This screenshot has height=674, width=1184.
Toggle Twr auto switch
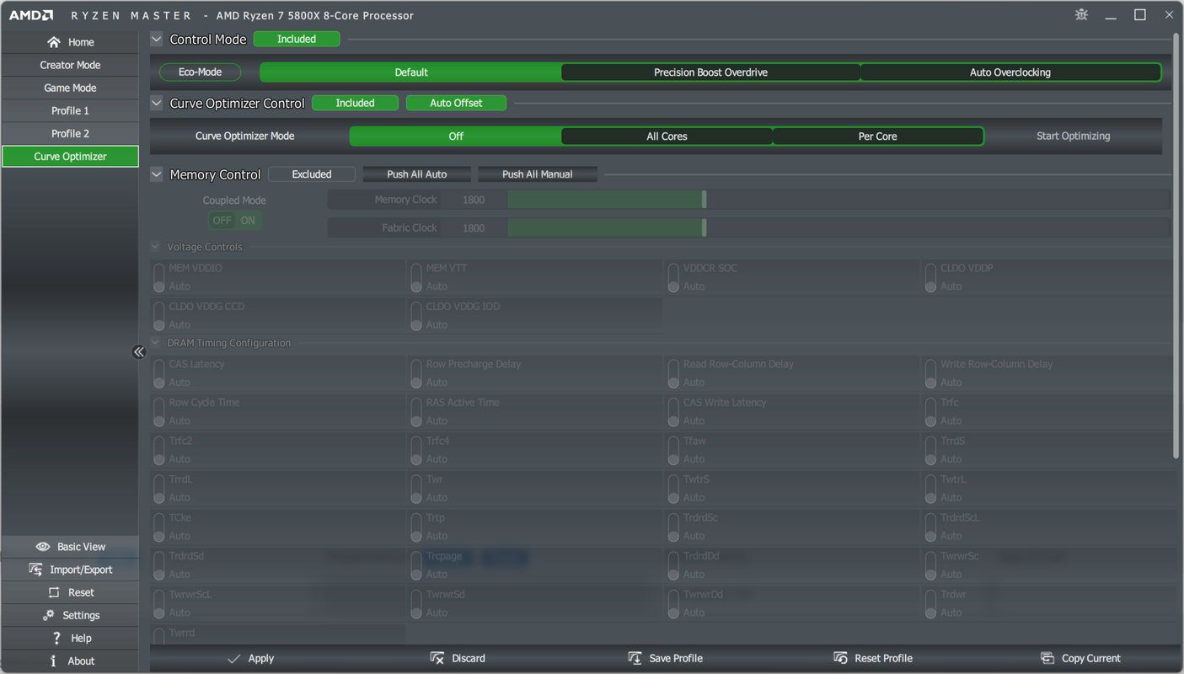point(416,489)
